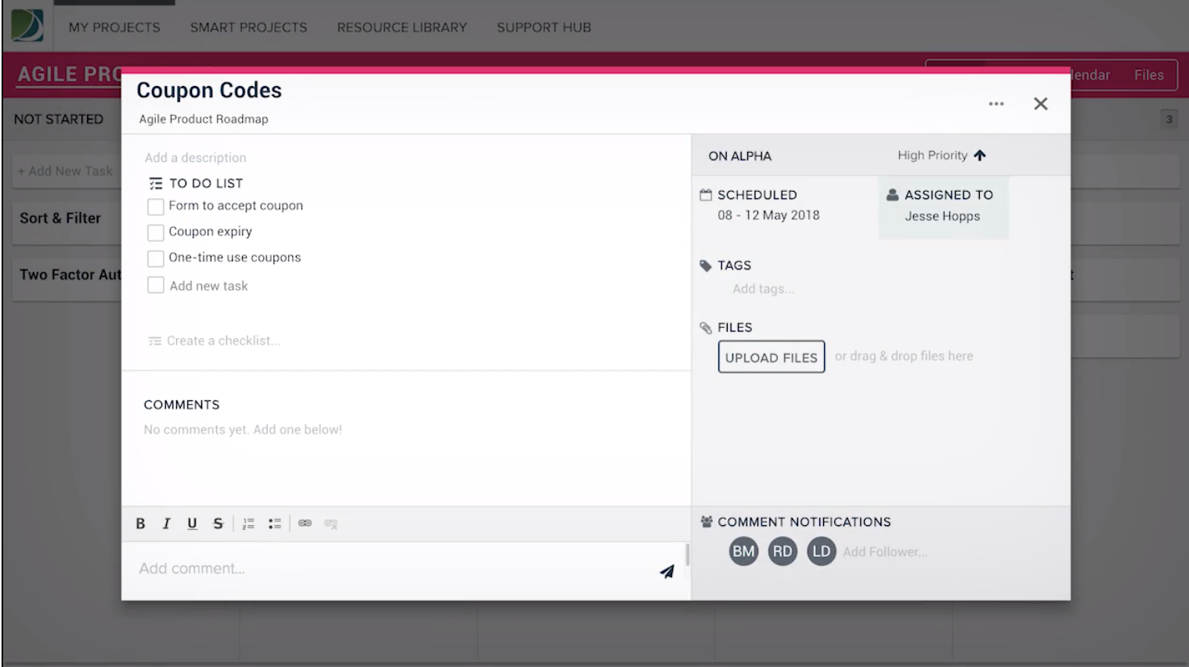
Task: Click the 'Coupon expiry' item text
Action: pyautogui.click(x=211, y=232)
